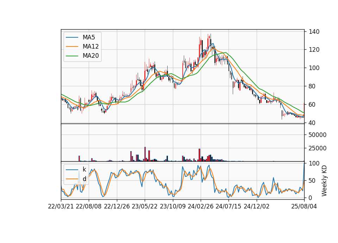This screenshot has width=338, height=243.
Task: Click the 25000 volume axis label
Action: point(318,148)
